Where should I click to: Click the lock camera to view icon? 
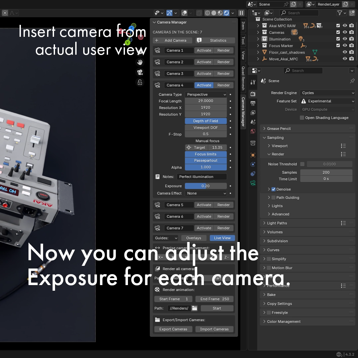140,83
